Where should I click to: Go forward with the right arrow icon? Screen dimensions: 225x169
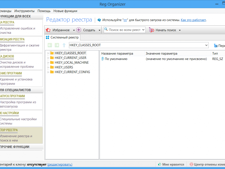coord(57,45)
